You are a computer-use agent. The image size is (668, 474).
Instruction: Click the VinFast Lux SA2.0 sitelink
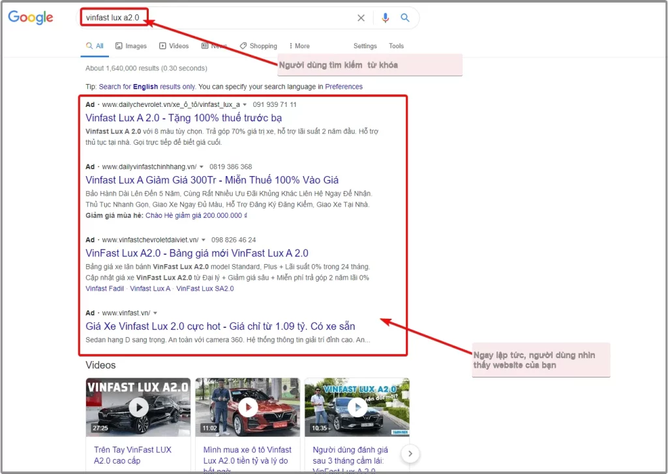205,289
